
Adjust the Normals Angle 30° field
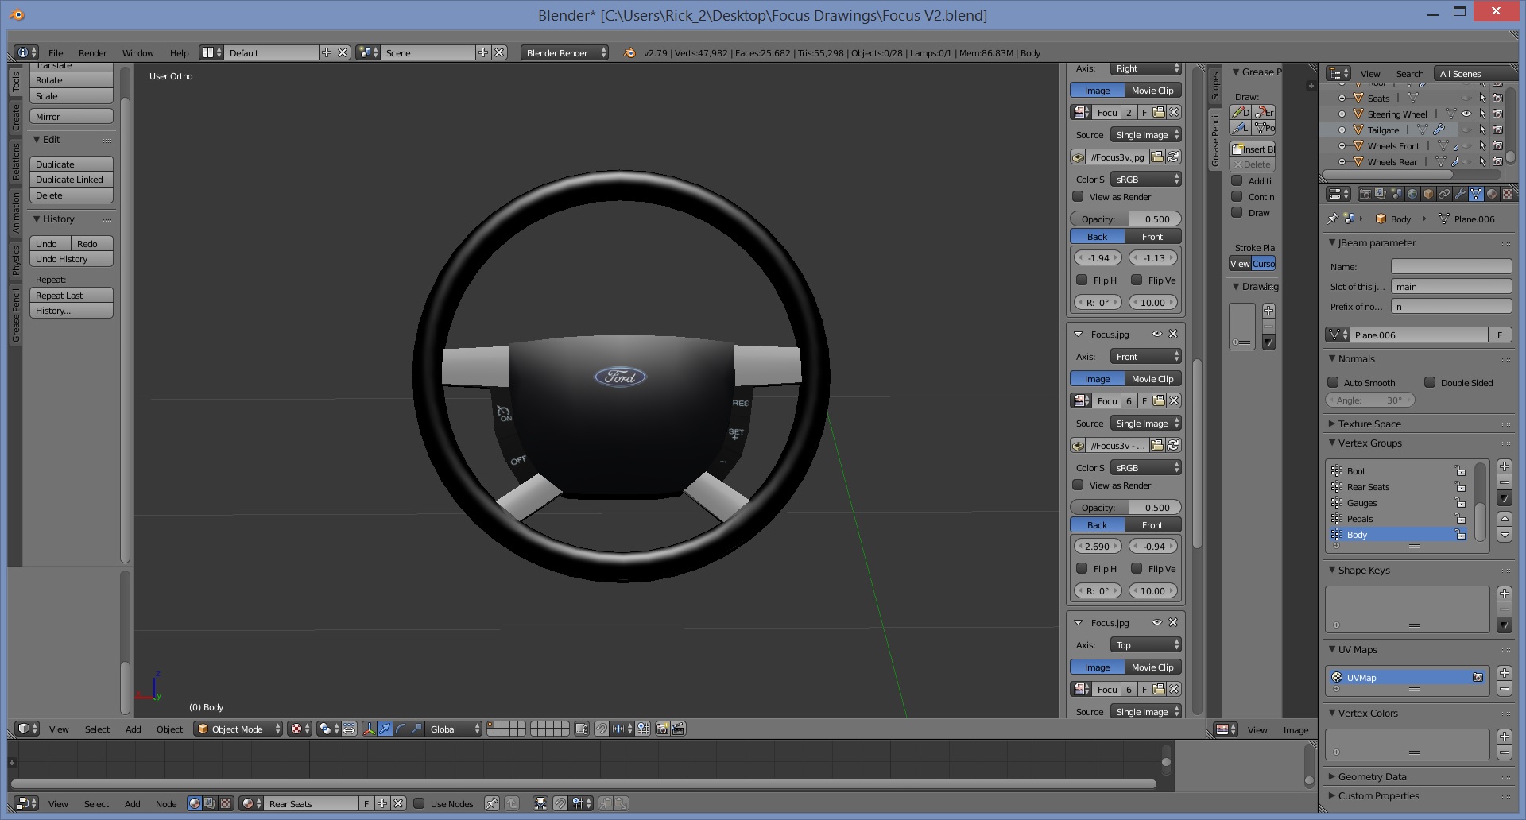point(1370,400)
